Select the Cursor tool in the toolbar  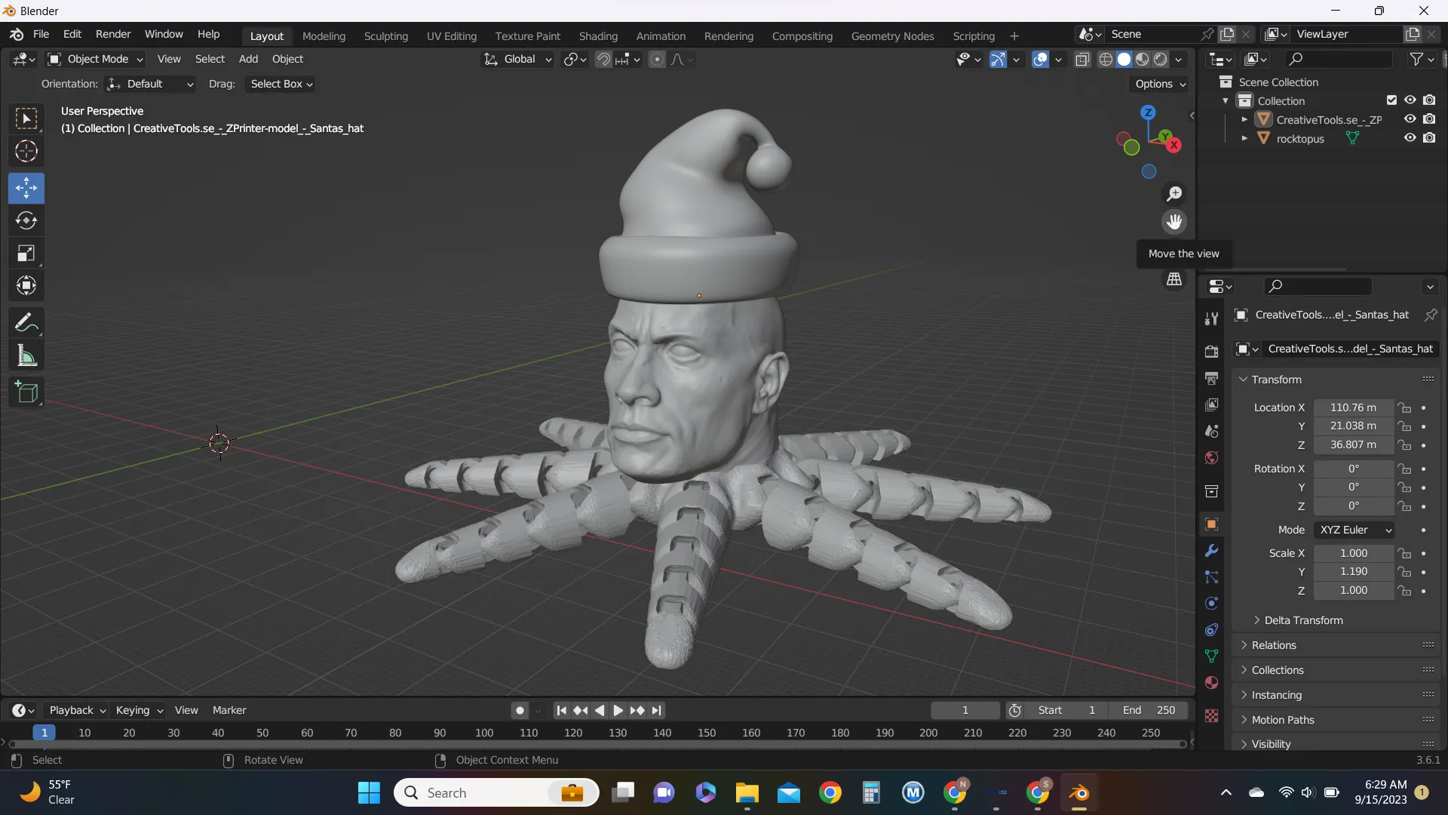coord(26,152)
